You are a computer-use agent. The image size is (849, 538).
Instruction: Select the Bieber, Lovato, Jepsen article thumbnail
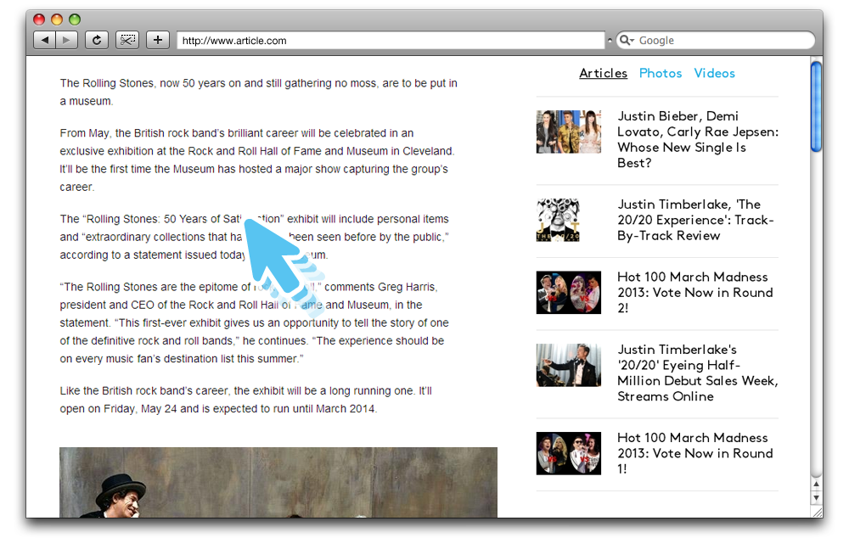pos(569,132)
